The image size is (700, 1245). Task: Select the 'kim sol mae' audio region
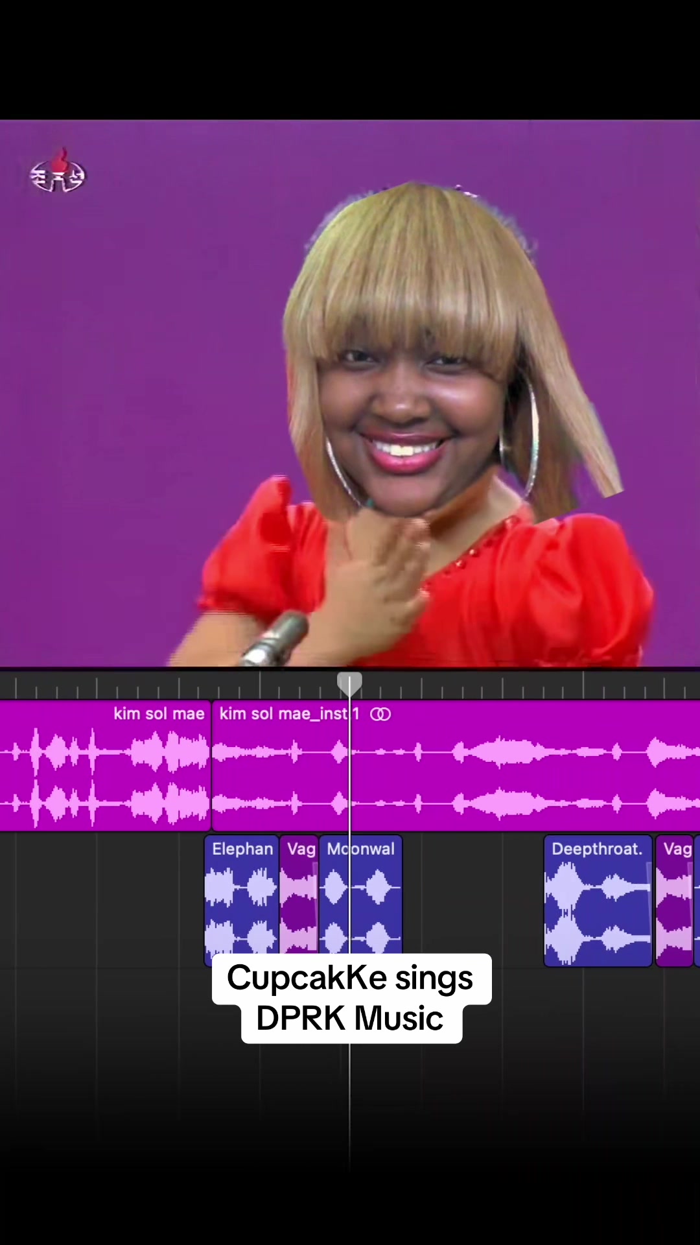(105, 765)
